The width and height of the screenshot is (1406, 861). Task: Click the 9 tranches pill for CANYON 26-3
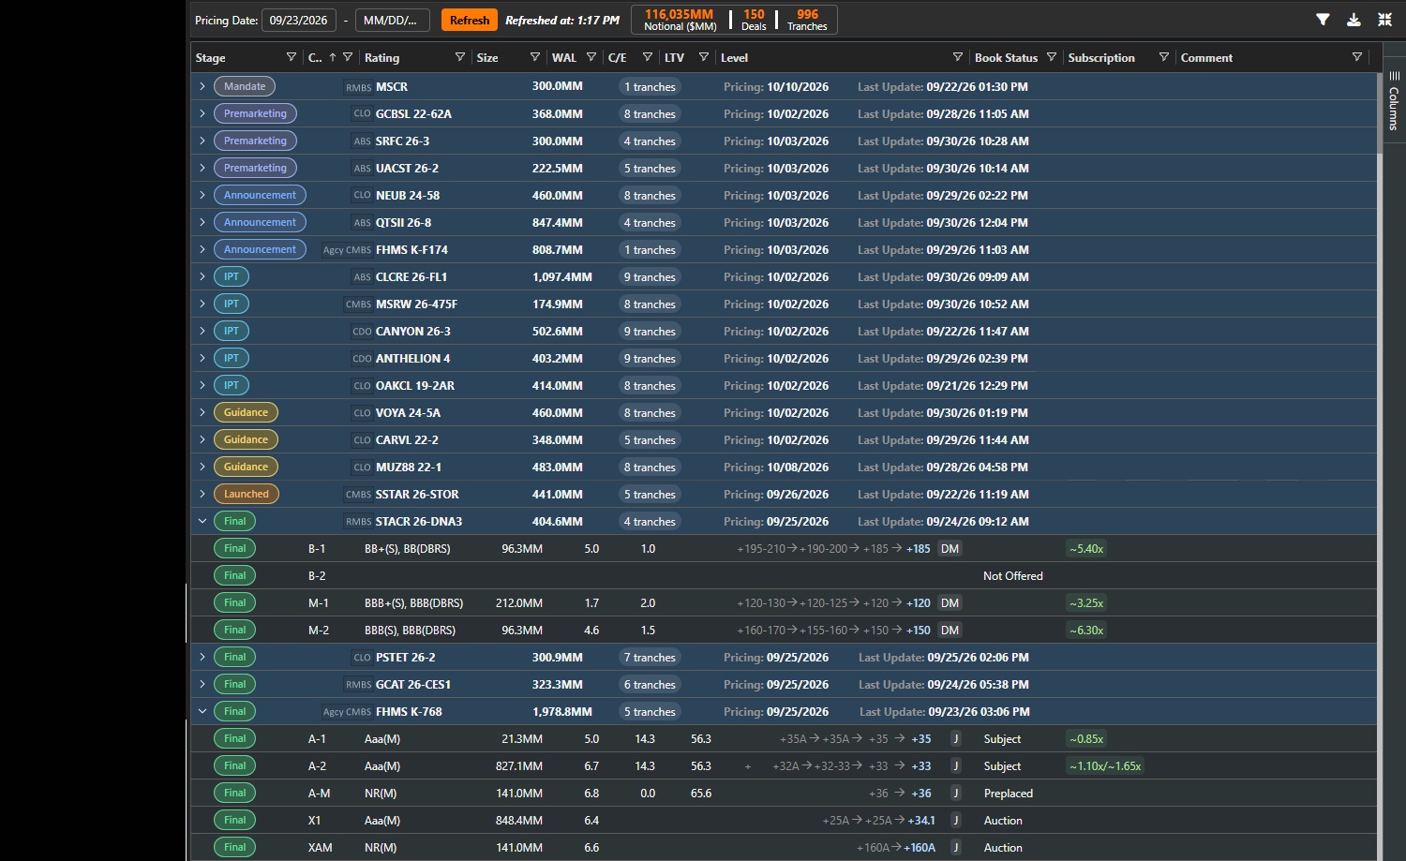coord(650,331)
